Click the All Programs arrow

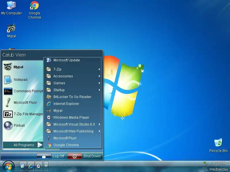click(40, 145)
